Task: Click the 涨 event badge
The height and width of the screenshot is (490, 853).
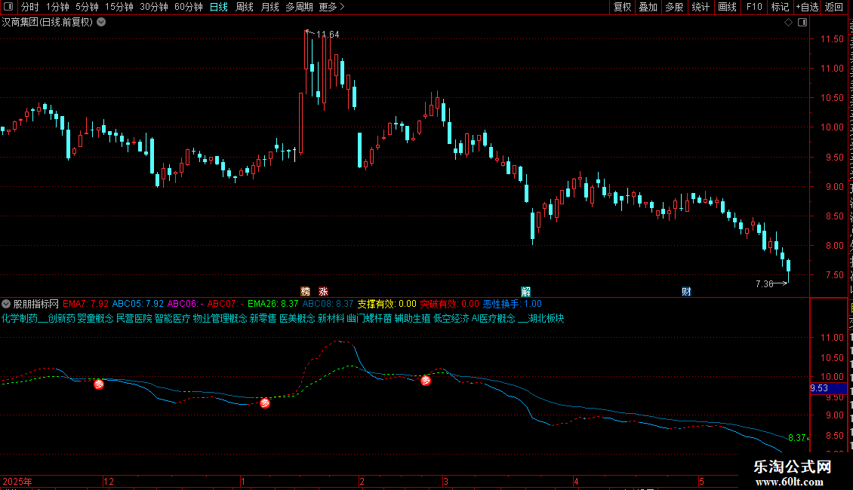Action: point(323,292)
